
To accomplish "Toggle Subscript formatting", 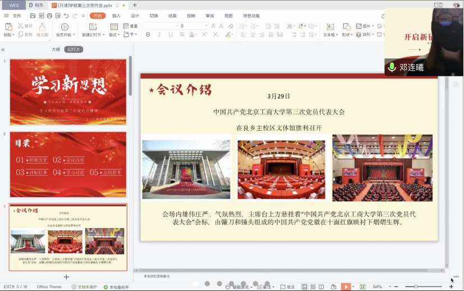I will coord(216,35).
